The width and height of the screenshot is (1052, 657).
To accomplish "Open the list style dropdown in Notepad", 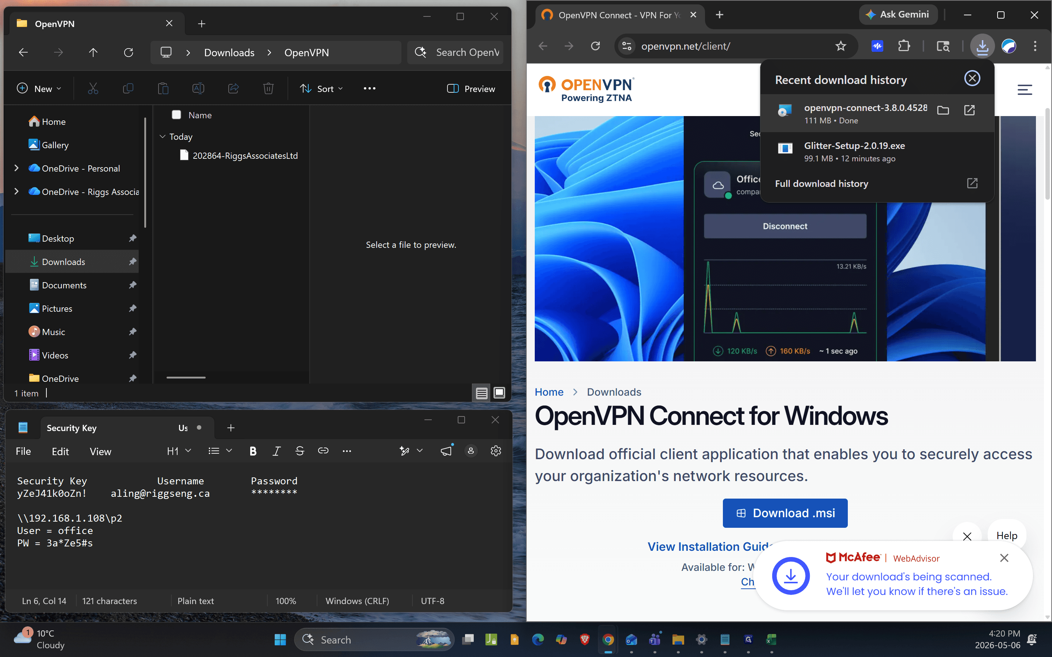I will pos(220,451).
